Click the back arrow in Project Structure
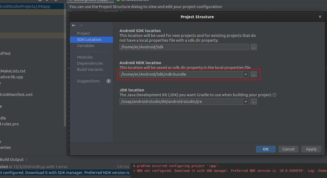Image resolution: width=327 pixels, height=178 pixels. [x=74, y=26]
